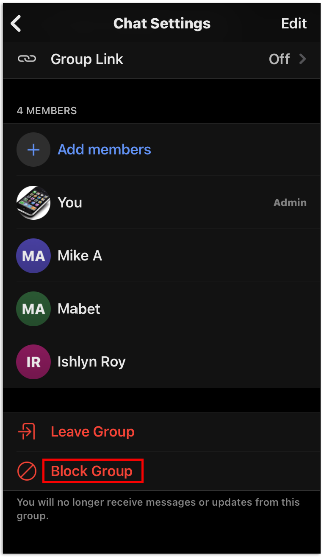324x557 pixels.
Task: Open the Mike A member entry
Action: (80, 256)
